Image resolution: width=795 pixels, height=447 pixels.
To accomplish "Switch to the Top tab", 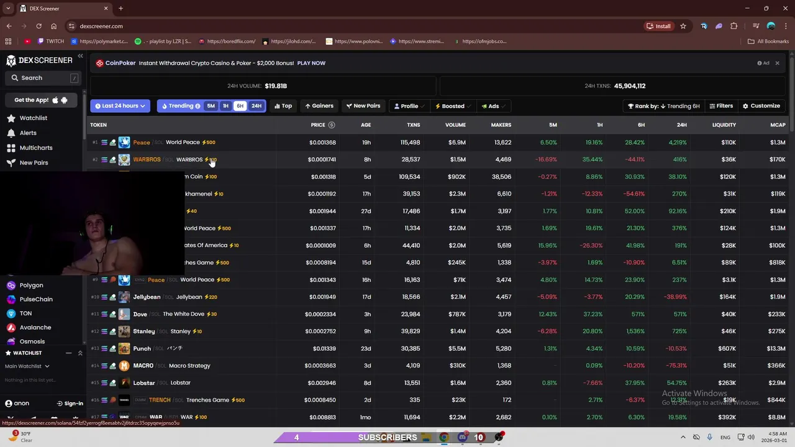I will click(x=283, y=106).
